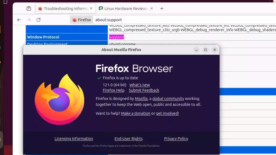Open a new tab with the plus button
This screenshot has height=155, width=276.
click(162, 8)
